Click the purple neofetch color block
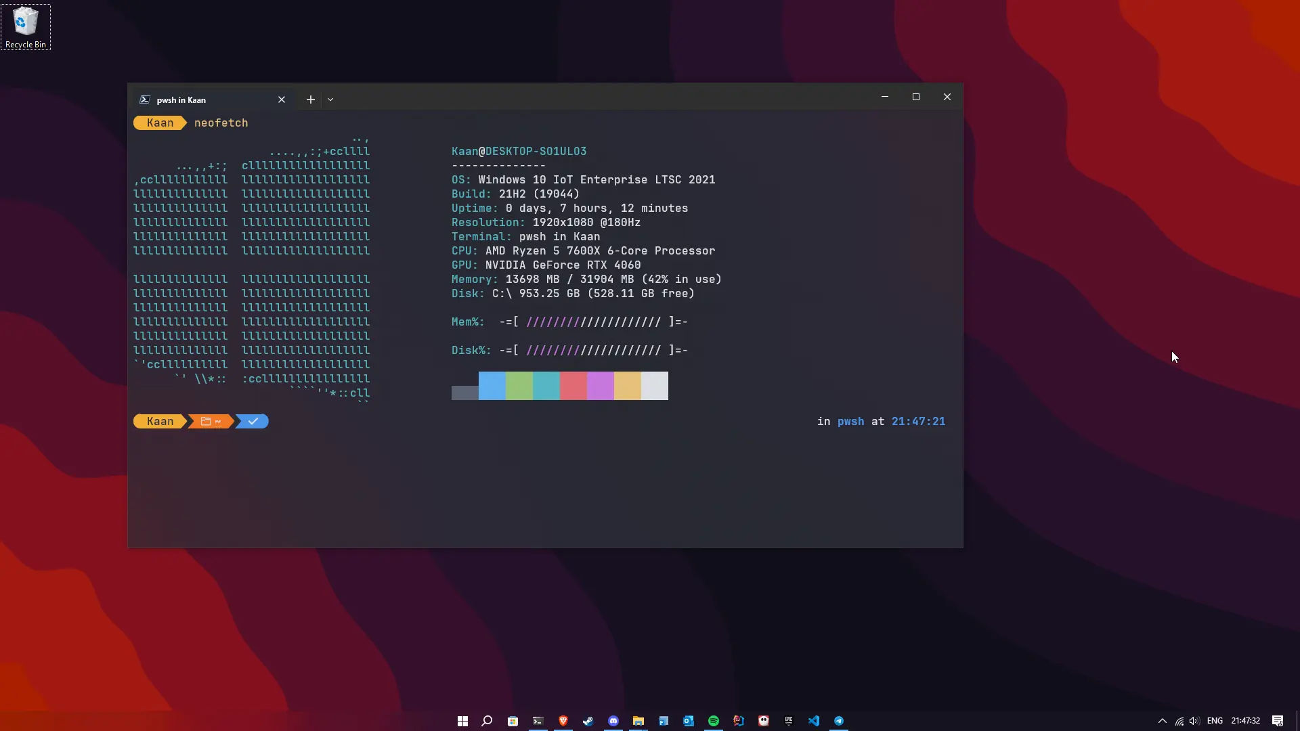 (601, 386)
